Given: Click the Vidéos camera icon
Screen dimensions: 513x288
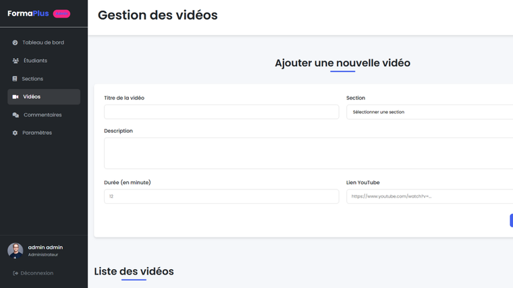Looking at the screenshot, I should click(x=16, y=97).
